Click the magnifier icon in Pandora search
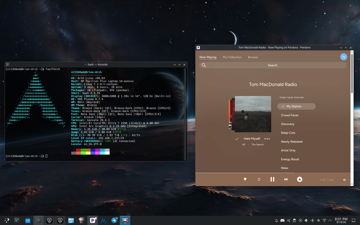Image resolution: width=360 pixels, height=225 pixels. (x=204, y=65)
